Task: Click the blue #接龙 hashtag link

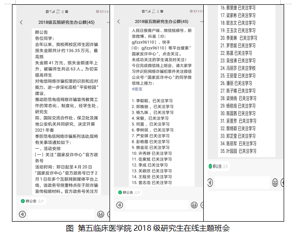Action: click(137, 89)
